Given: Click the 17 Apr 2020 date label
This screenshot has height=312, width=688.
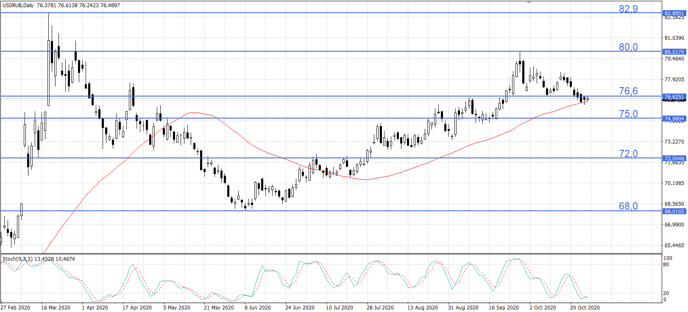Looking at the screenshot, I should click(137, 308).
